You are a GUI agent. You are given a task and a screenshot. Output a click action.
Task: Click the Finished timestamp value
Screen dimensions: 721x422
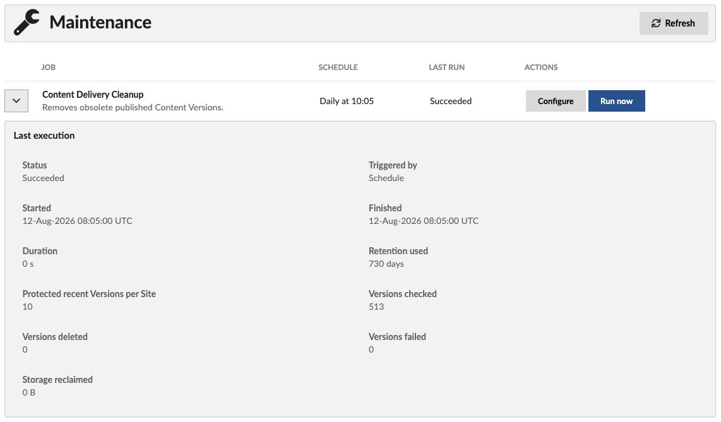click(424, 221)
